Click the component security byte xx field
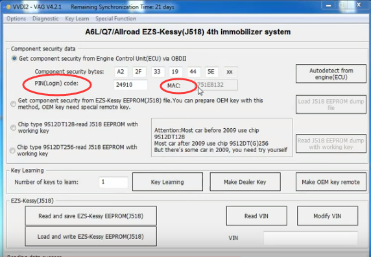Viewport: 371px width, 257px height. (x=231, y=72)
